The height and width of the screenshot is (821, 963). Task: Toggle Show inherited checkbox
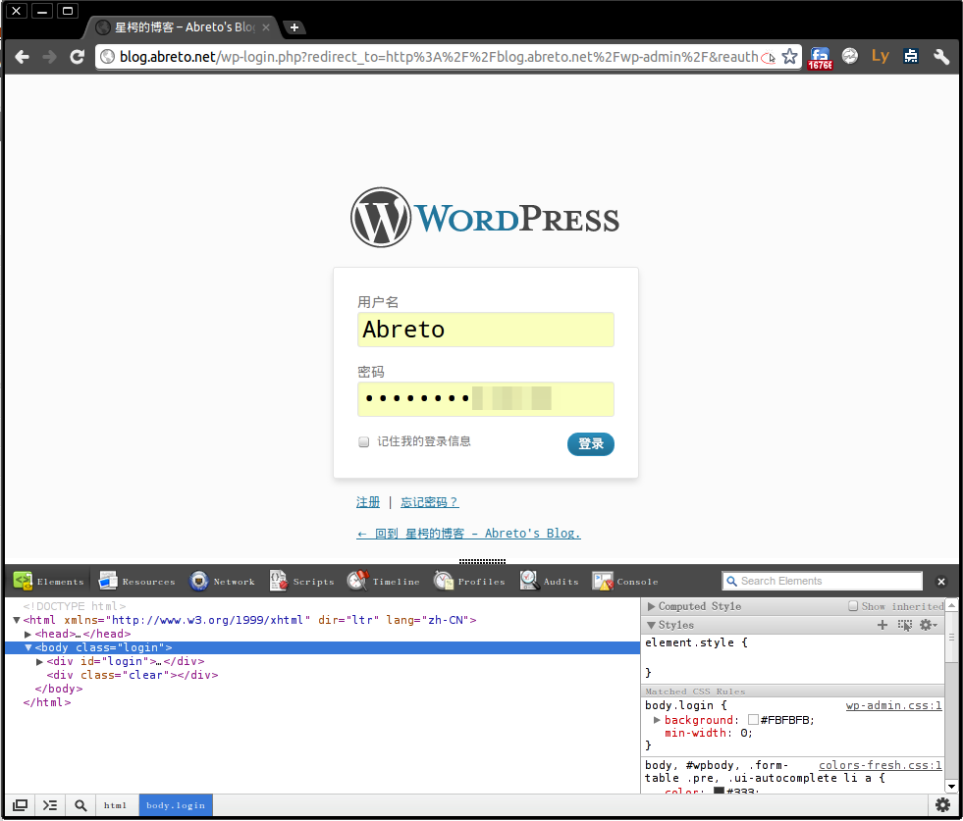tap(853, 606)
